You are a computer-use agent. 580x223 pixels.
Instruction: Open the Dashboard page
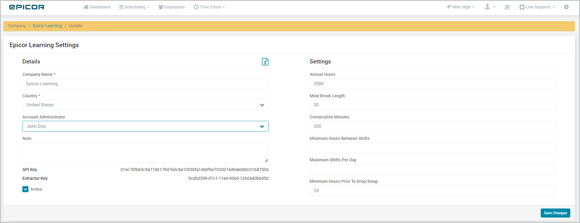(x=97, y=7)
